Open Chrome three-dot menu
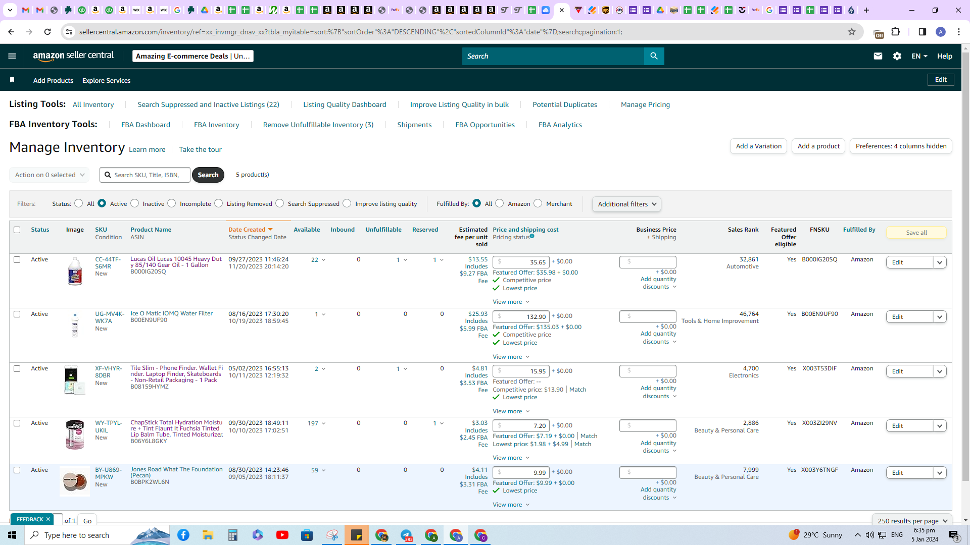This screenshot has height=545, width=970. [x=959, y=32]
